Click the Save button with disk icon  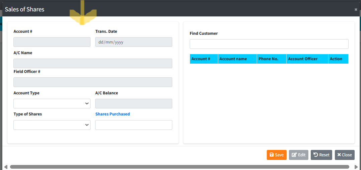(x=277, y=155)
